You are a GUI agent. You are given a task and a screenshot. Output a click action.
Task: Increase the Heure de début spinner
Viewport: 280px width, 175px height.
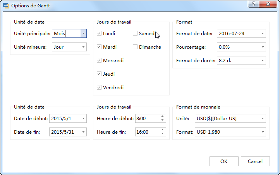(162, 117)
